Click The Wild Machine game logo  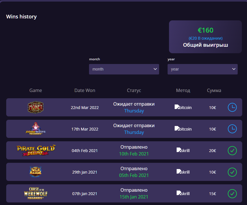click(36, 172)
